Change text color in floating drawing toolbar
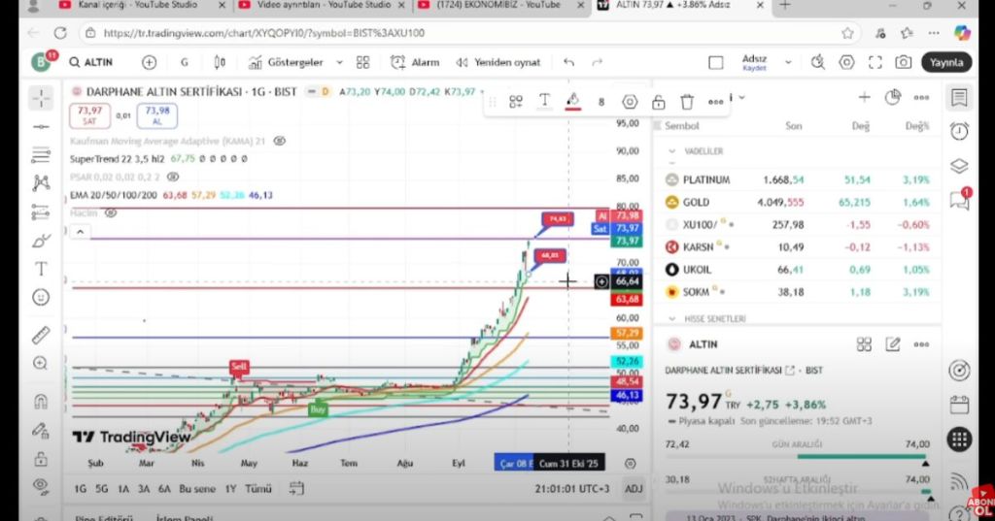Screen dimensions: 995x521 (544, 102)
